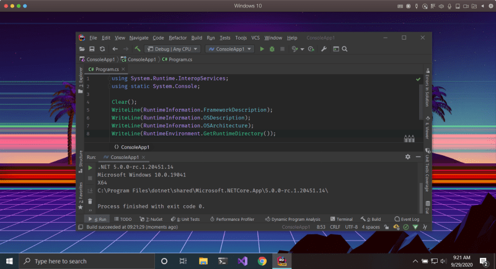Clear output with the trash can icon
Screen dimensions: 496x269
pyautogui.click(x=90, y=201)
